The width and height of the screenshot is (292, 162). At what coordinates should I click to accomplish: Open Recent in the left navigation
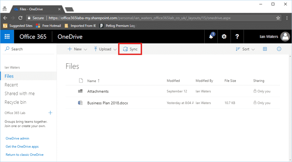coord(11,85)
